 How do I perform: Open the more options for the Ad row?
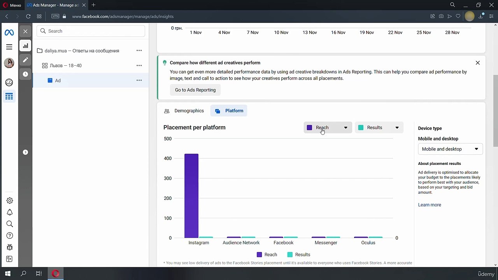[x=139, y=80]
